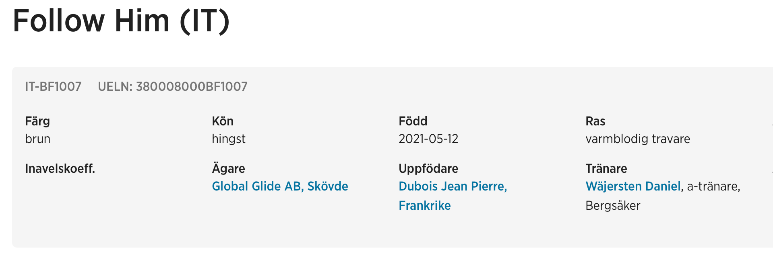Viewport: 773px width, 254px height.
Task: Click the Bergsåker track name text
Action: pyautogui.click(x=613, y=206)
